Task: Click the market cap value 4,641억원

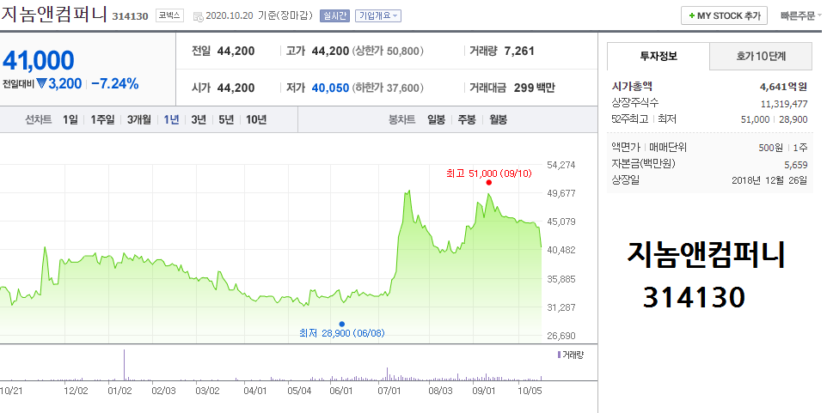Action: 784,87
